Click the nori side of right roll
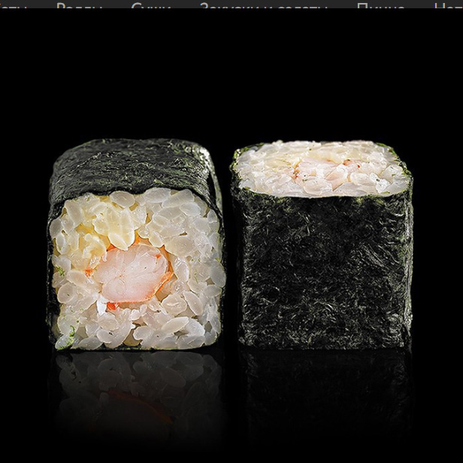Screen dimensions: 463x463 coord(322,271)
